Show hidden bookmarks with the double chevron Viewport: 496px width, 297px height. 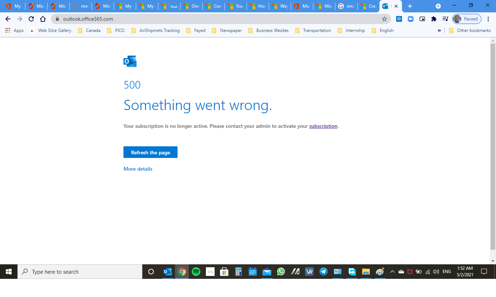(x=439, y=30)
